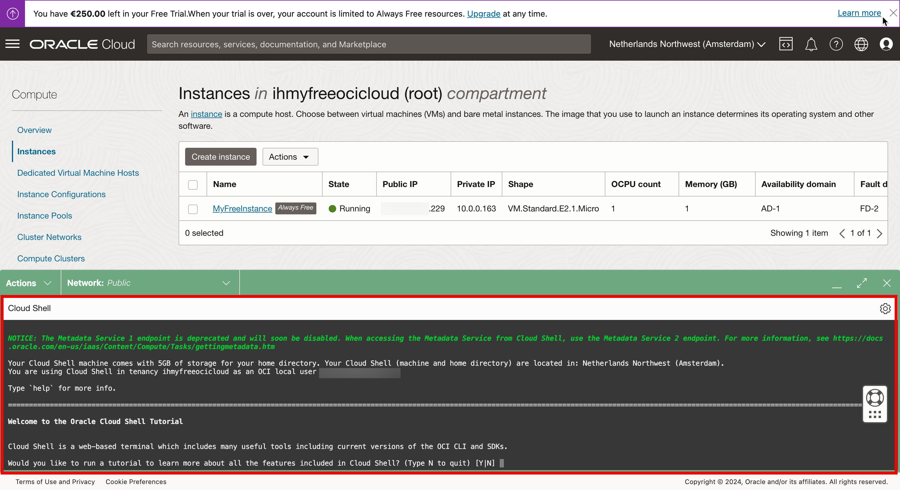This screenshot has height=490, width=900.
Task: Click the lifebuoy support widget
Action: [875, 398]
